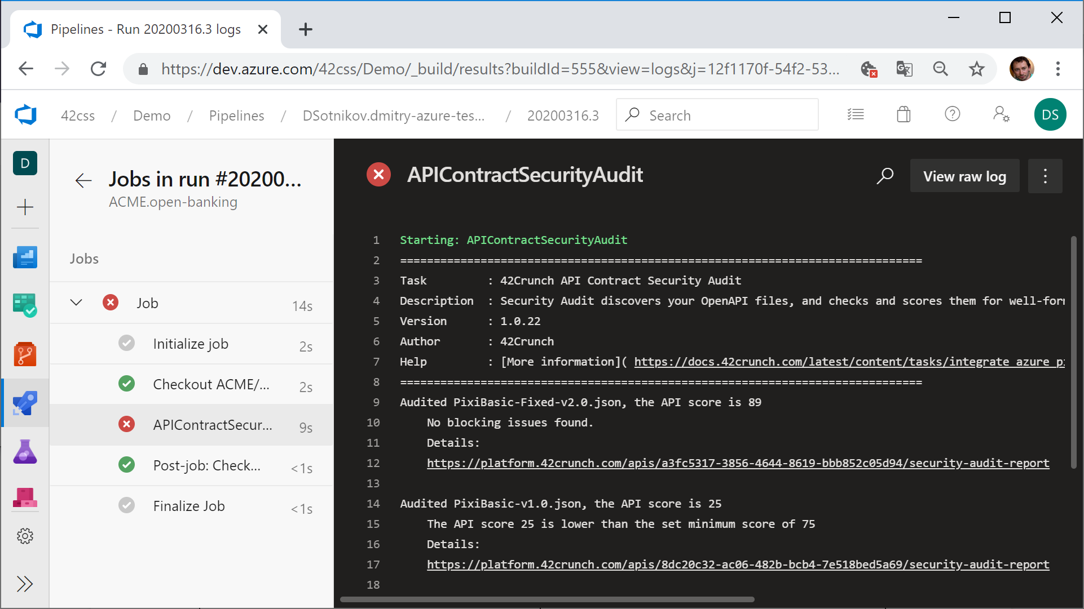This screenshot has height=609, width=1084.
Task: Select the Initialize job step
Action: 191,344
